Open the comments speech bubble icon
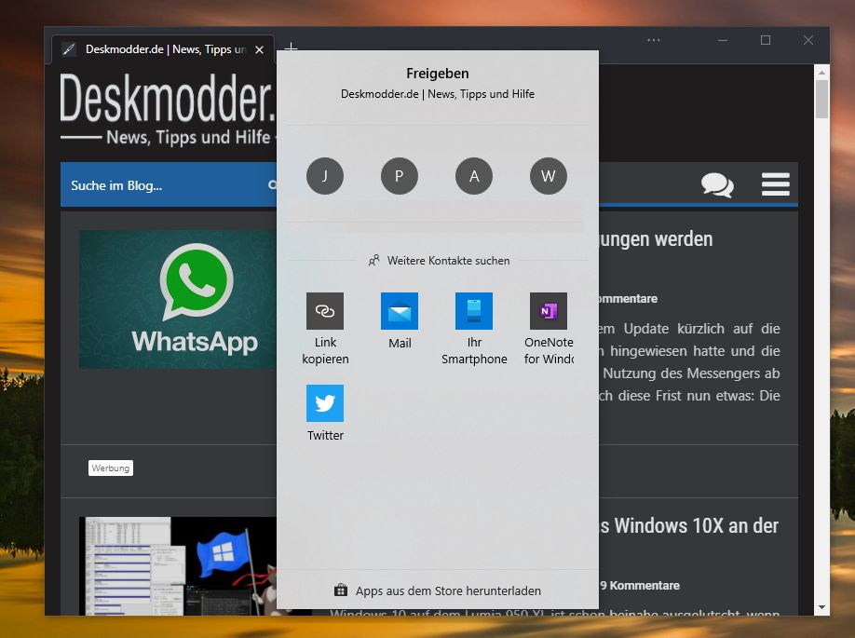The height and width of the screenshot is (638, 855). [x=717, y=184]
